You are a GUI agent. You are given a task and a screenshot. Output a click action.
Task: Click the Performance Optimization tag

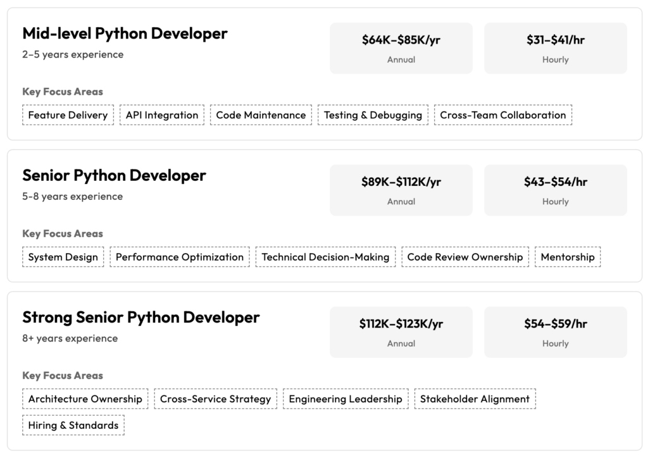coord(180,257)
